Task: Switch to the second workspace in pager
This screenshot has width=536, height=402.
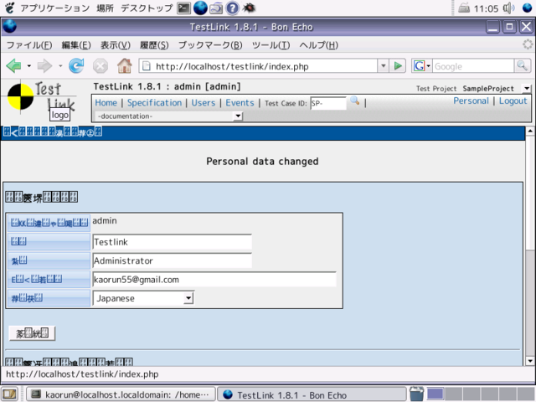Action: 453,394
